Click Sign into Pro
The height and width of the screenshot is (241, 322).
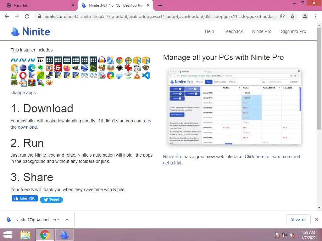click(293, 31)
